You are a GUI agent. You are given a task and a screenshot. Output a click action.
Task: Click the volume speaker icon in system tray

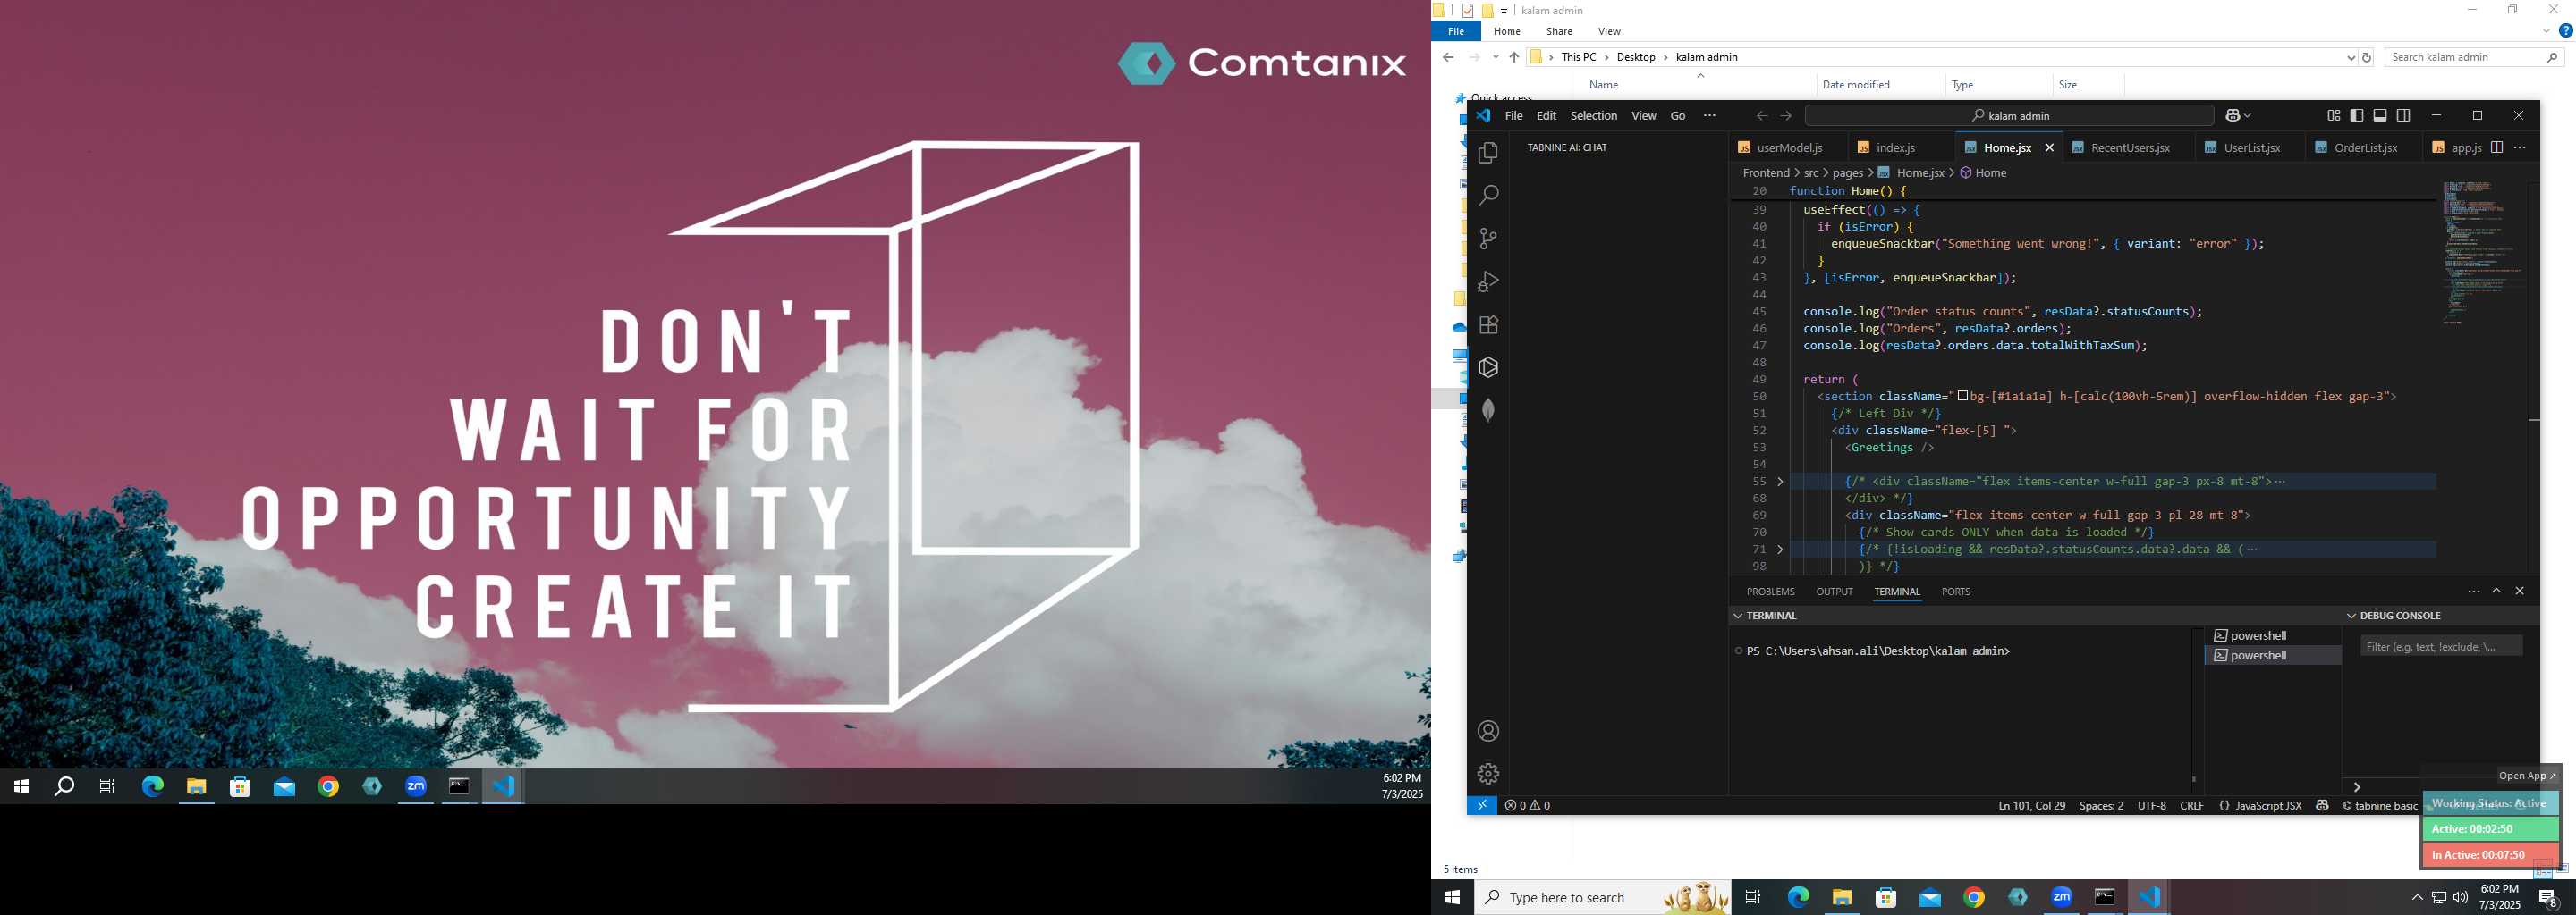click(x=2460, y=897)
